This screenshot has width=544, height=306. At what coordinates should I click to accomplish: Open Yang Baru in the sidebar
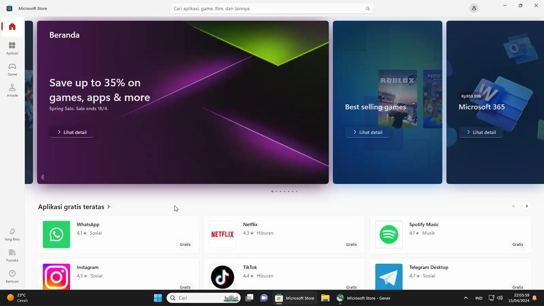pyautogui.click(x=12, y=234)
